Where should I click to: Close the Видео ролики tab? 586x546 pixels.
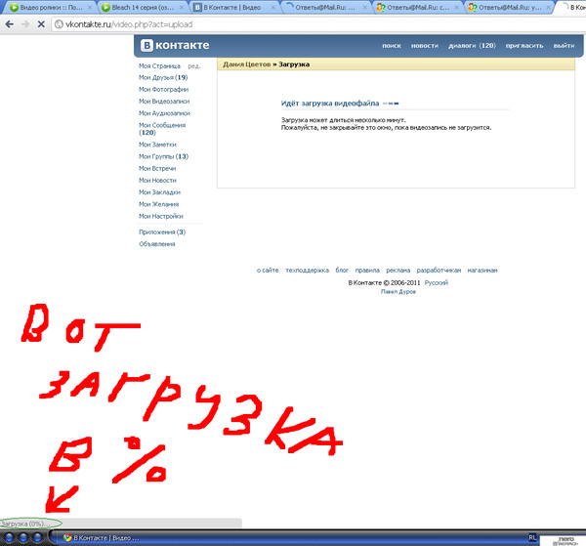tap(90, 7)
